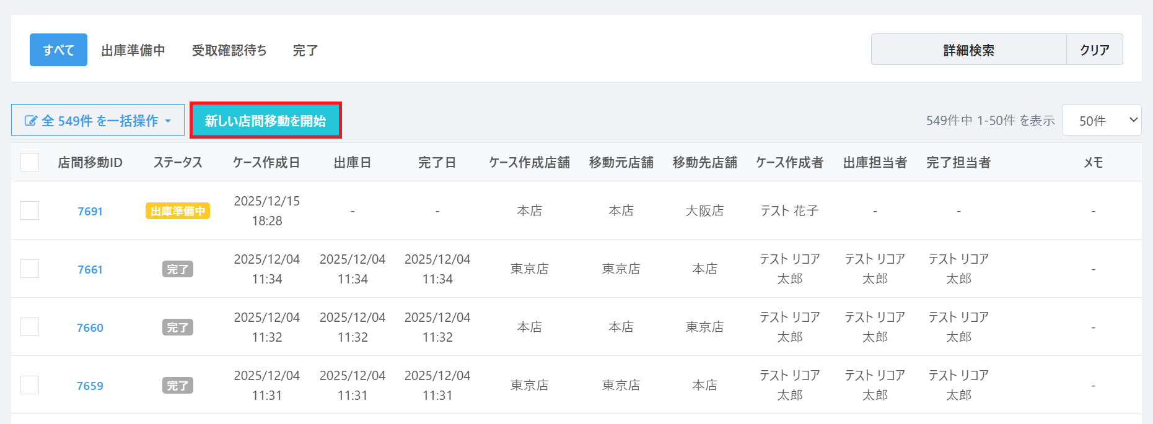This screenshot has height=424, width=1153.
Task: Expand the 50件 page size selector
Action: [x=1101, y=121]
